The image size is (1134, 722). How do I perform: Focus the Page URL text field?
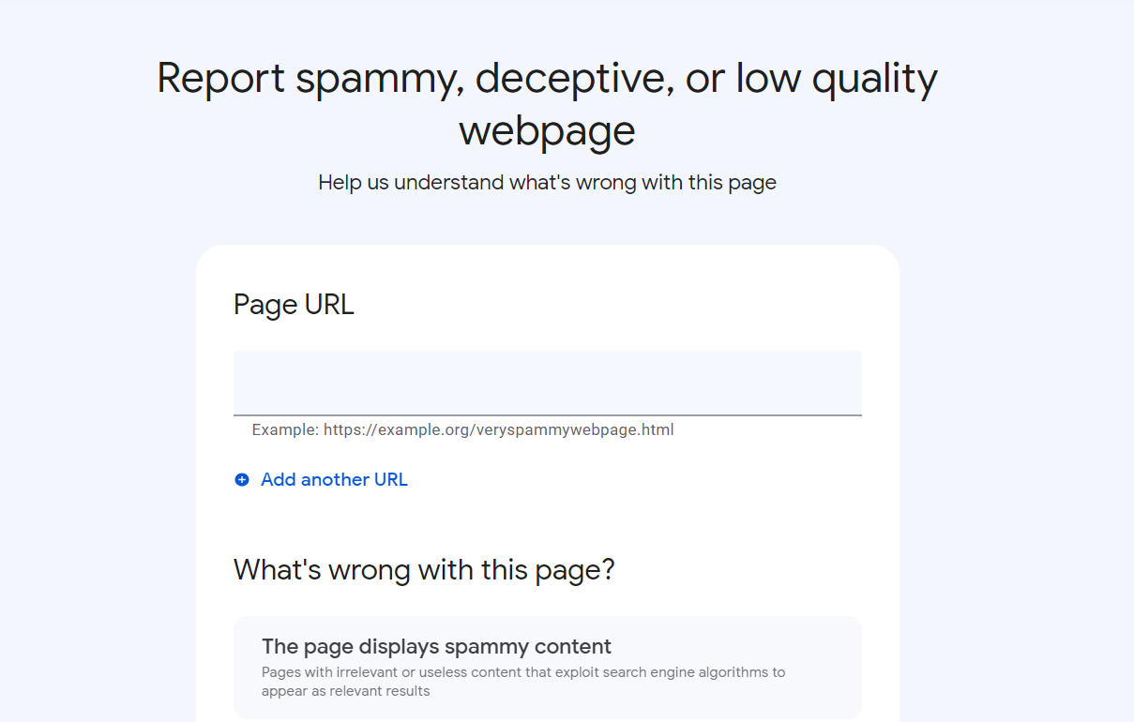click(548, 383)
